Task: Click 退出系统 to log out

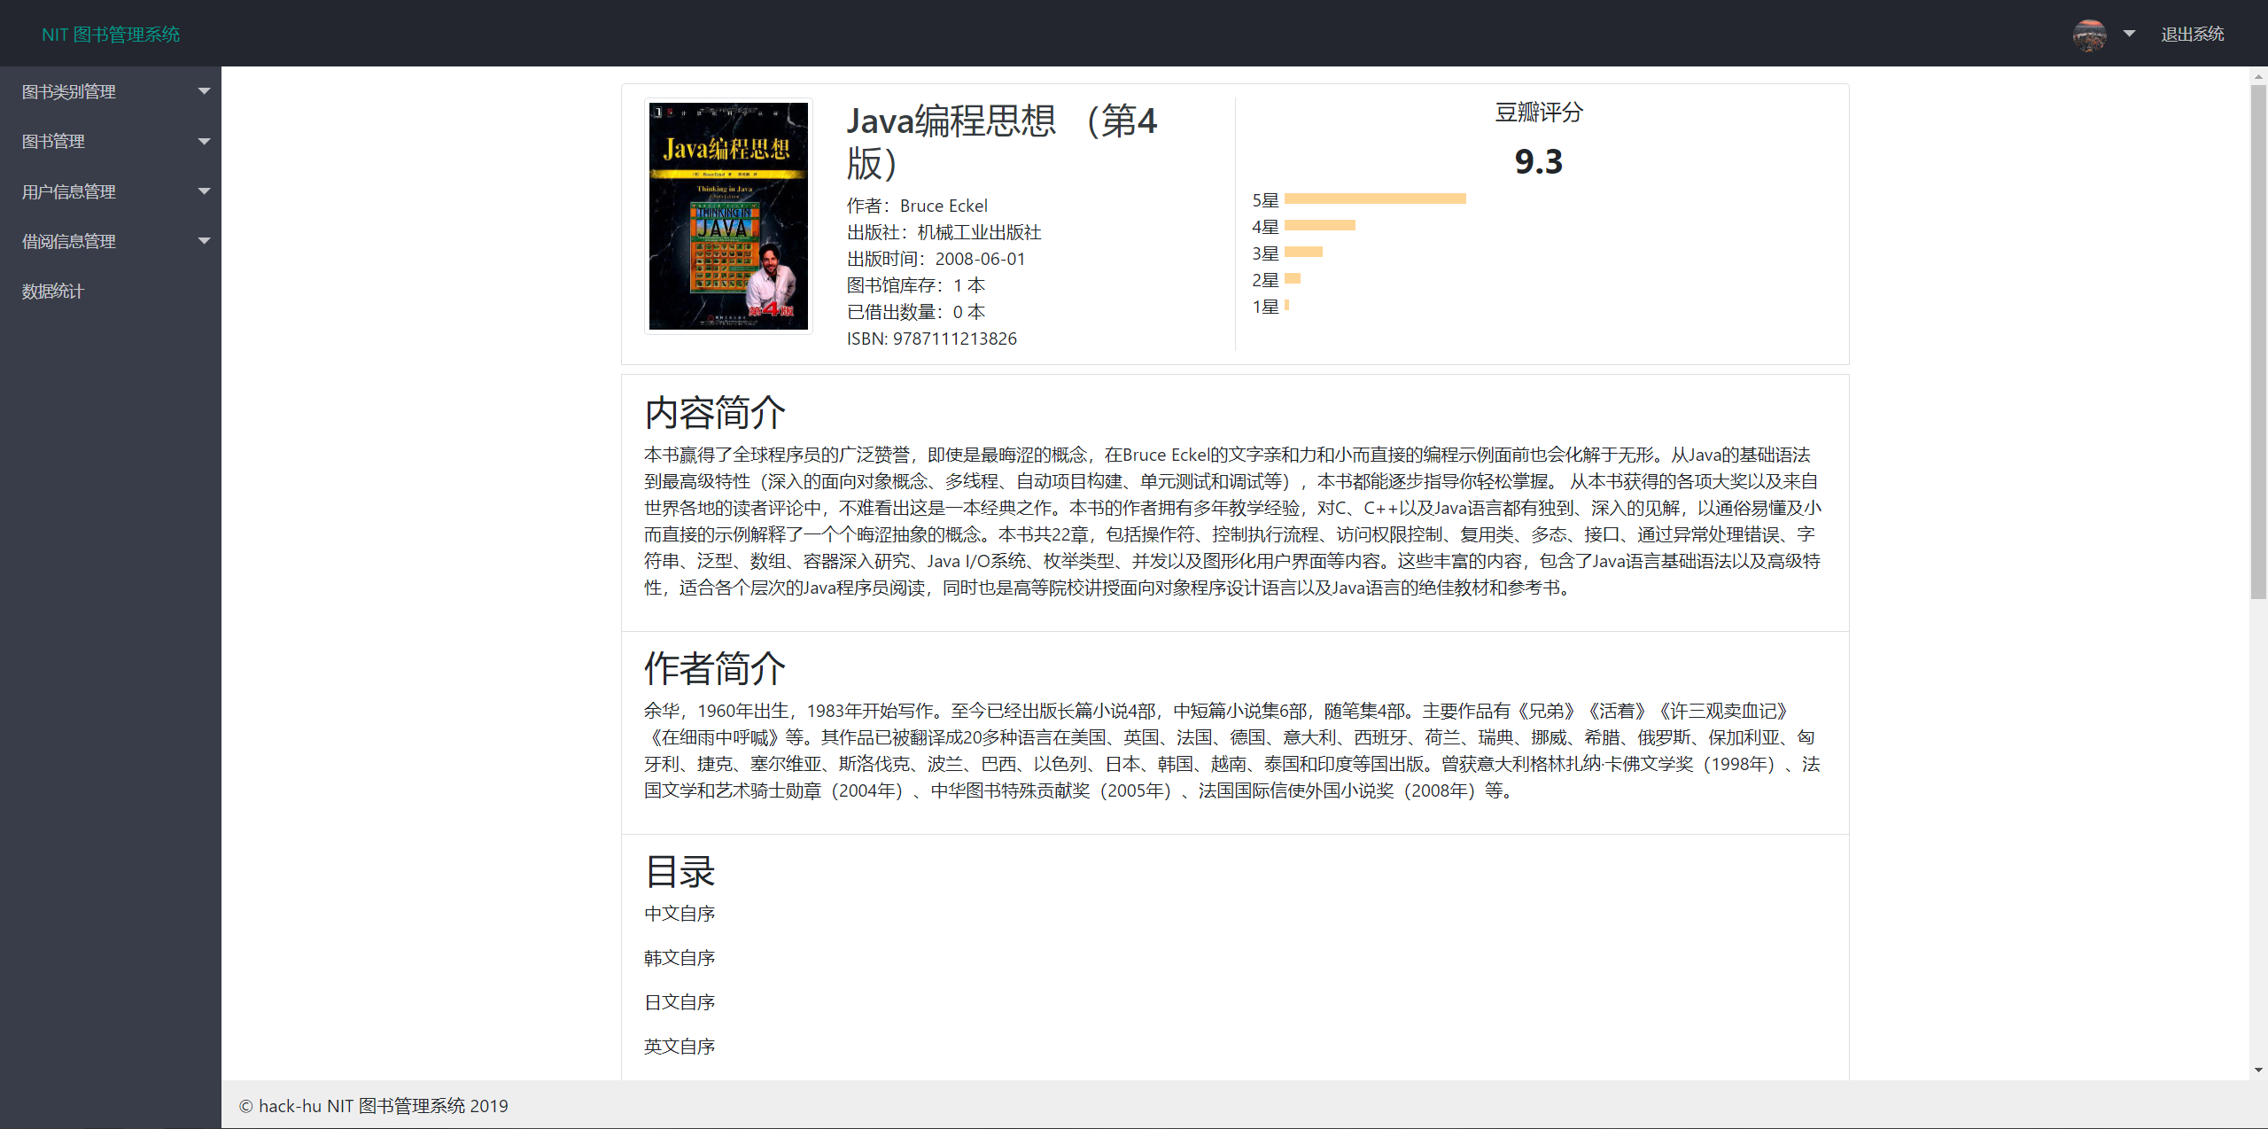Action: coord(2192,35)
